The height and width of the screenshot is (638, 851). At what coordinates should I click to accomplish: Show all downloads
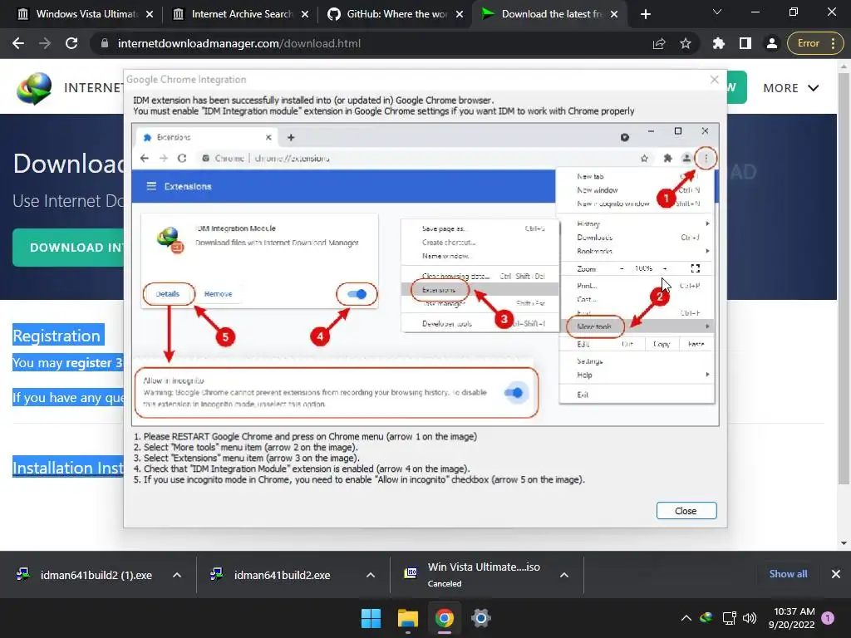coord(788,573)
